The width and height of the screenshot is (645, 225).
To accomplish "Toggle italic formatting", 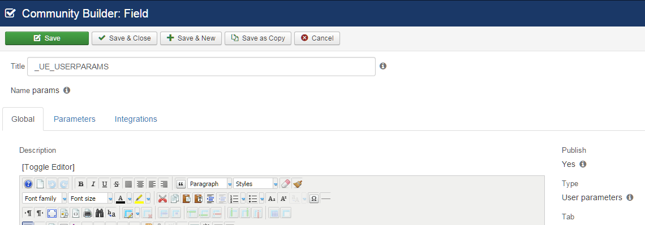I will coord(93,184).
